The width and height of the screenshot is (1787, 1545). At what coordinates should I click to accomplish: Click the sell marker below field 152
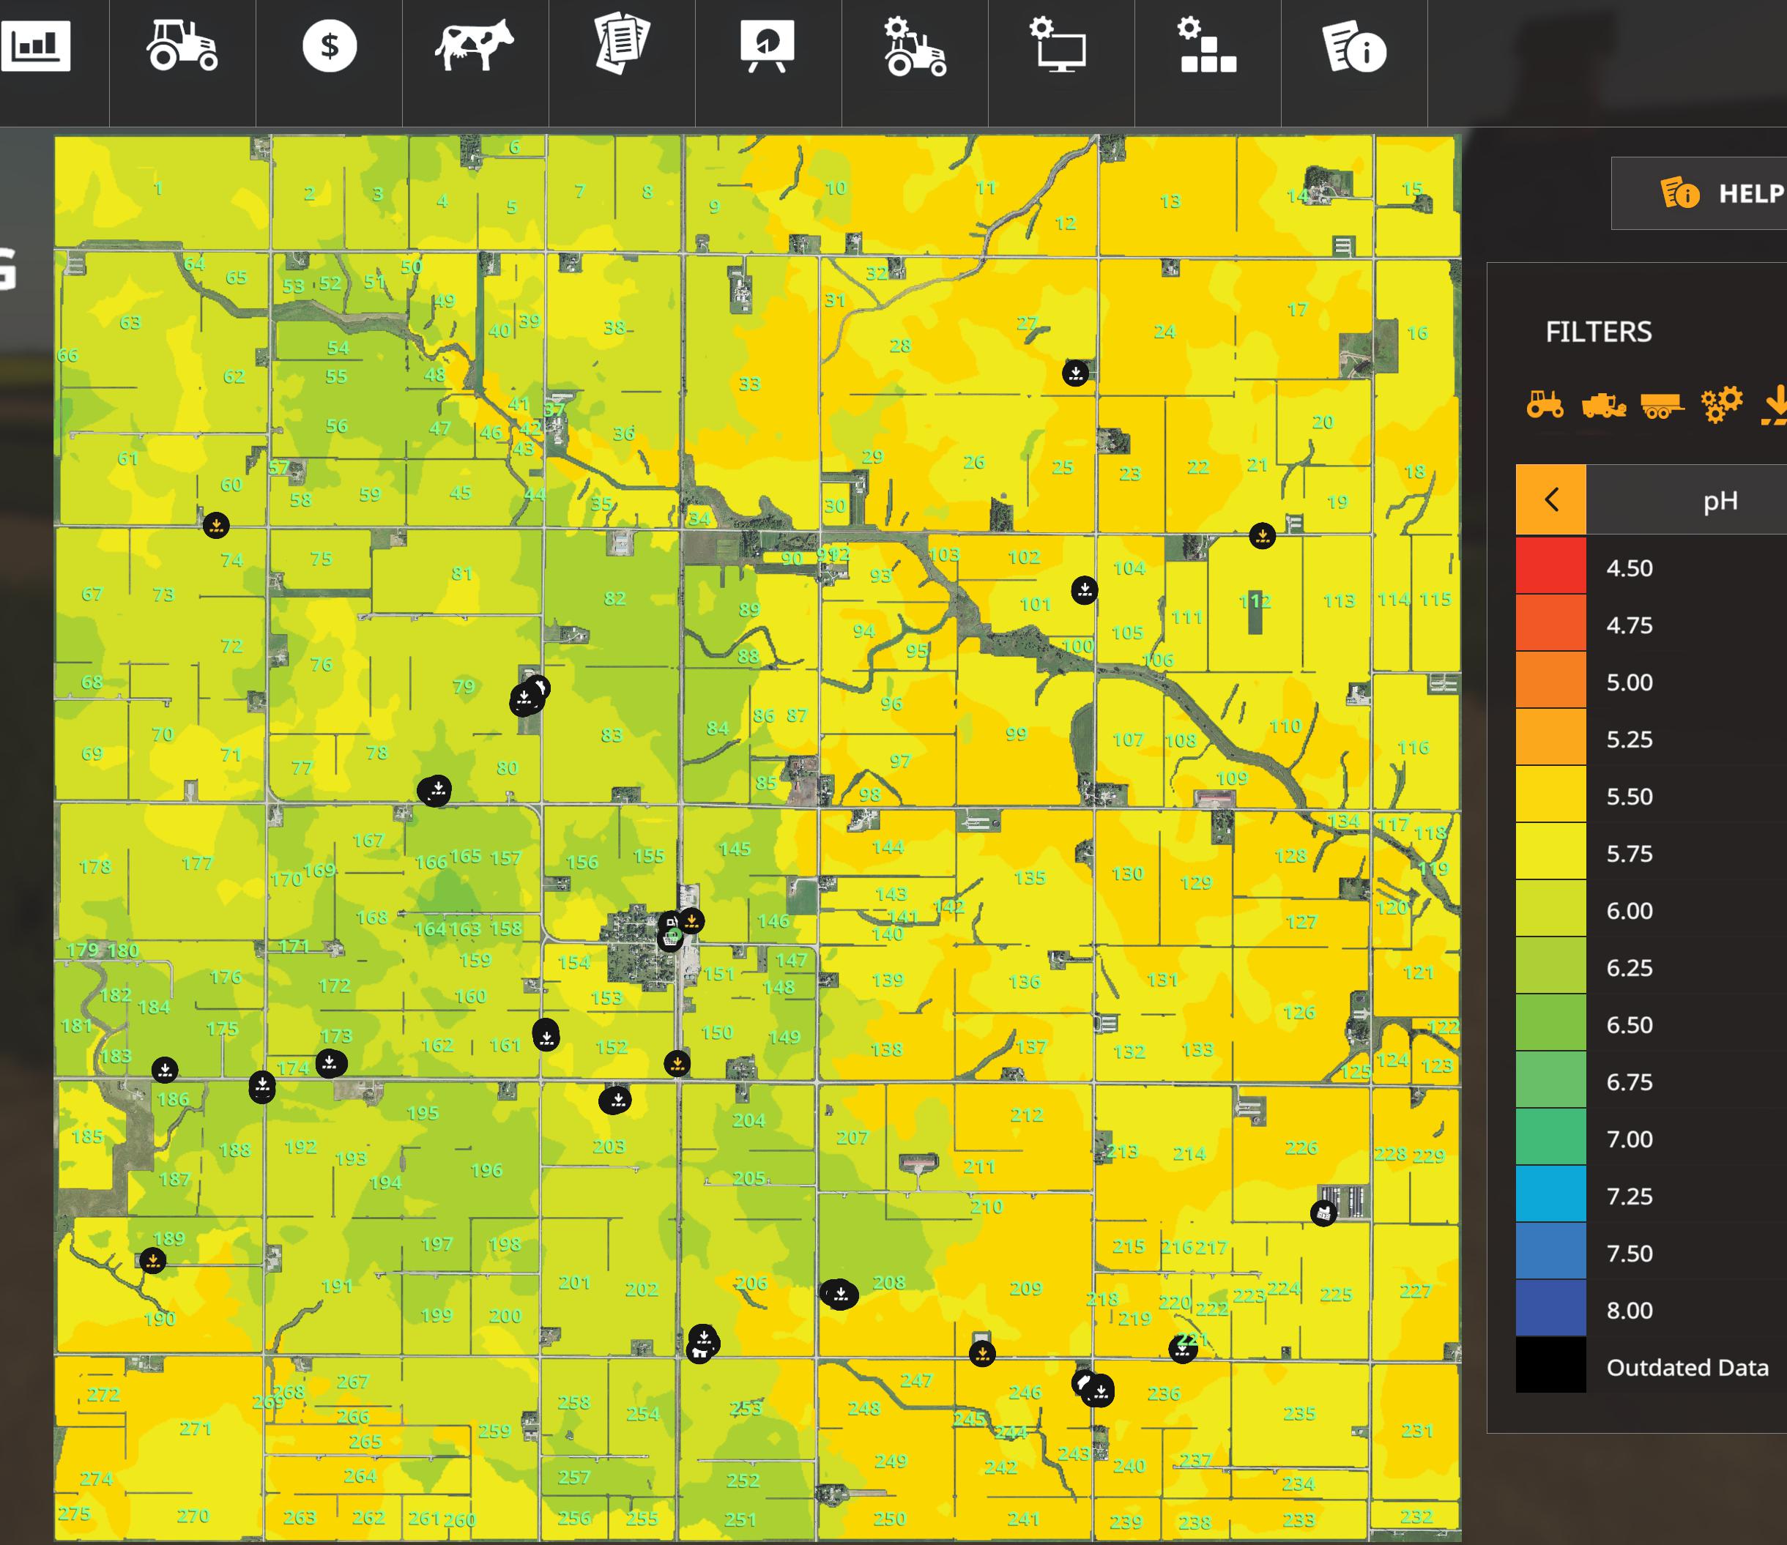(x=677, y=1064)
